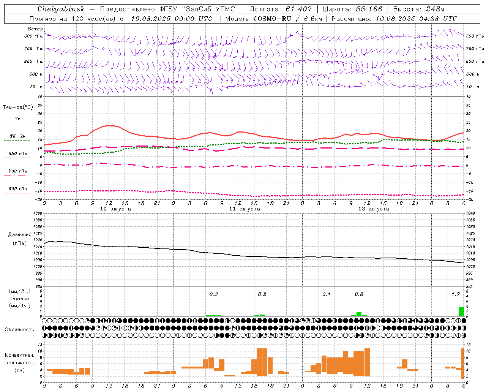Click the 'Осадки' precipitation label
This screenshot has width=486, height=389.
click(x=20, y=299)
